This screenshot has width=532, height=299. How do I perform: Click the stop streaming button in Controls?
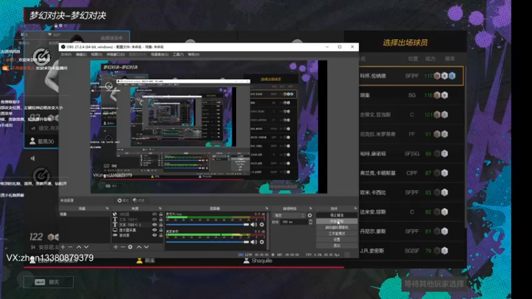(336, 215)
